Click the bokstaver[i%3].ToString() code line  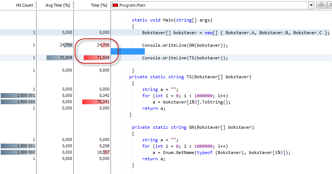tap(191, 102)
